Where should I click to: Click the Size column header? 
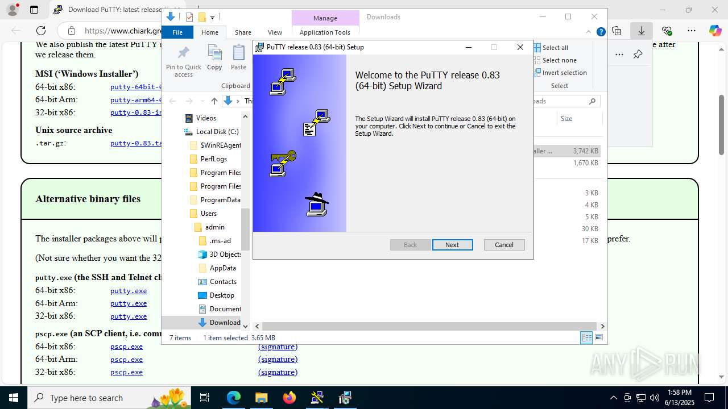(578, 119)
